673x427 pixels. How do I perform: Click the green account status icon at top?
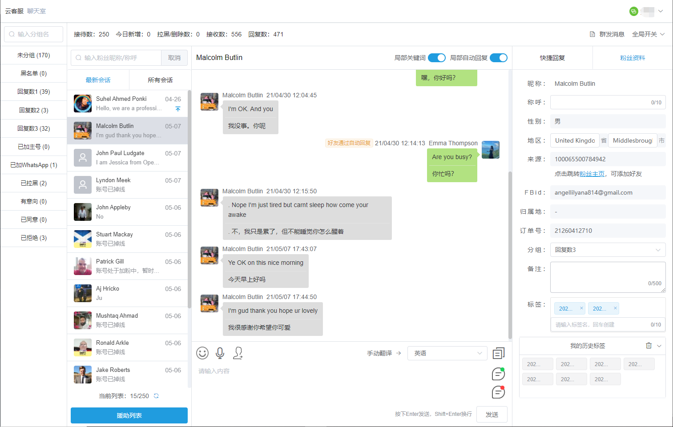tap(634, 11)
